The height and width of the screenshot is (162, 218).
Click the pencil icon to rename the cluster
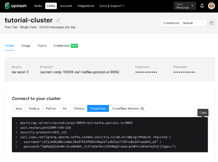pos(58,20)
